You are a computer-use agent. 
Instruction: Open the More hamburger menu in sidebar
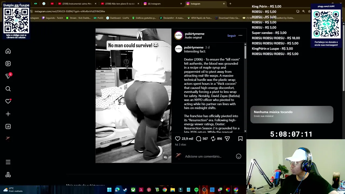[x=8, y=162]
